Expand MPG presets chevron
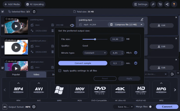Image resolution: width=180 pixels, height=111 pixels. click(161, 83)
